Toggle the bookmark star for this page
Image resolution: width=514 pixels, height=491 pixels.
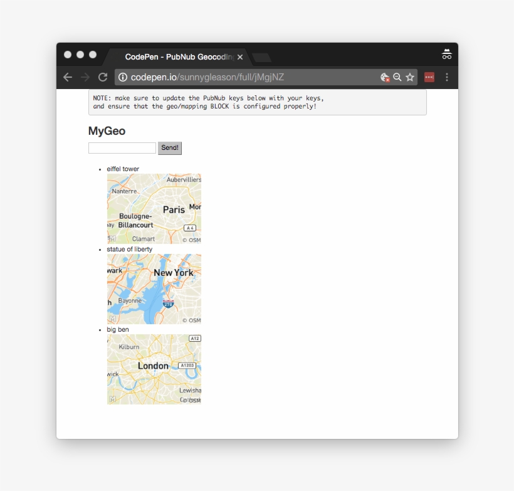(x=410, y=77)
